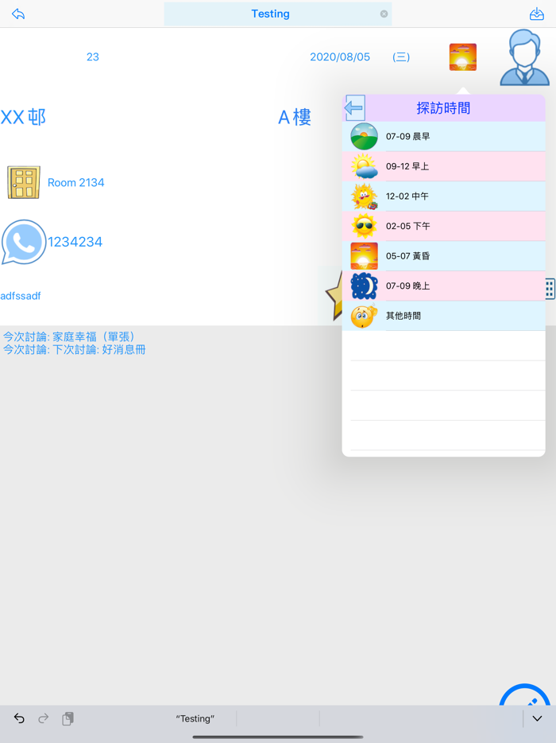Select 其他時間 option
This screenshot has width=556, height=743.
click(x=444, y=316)
